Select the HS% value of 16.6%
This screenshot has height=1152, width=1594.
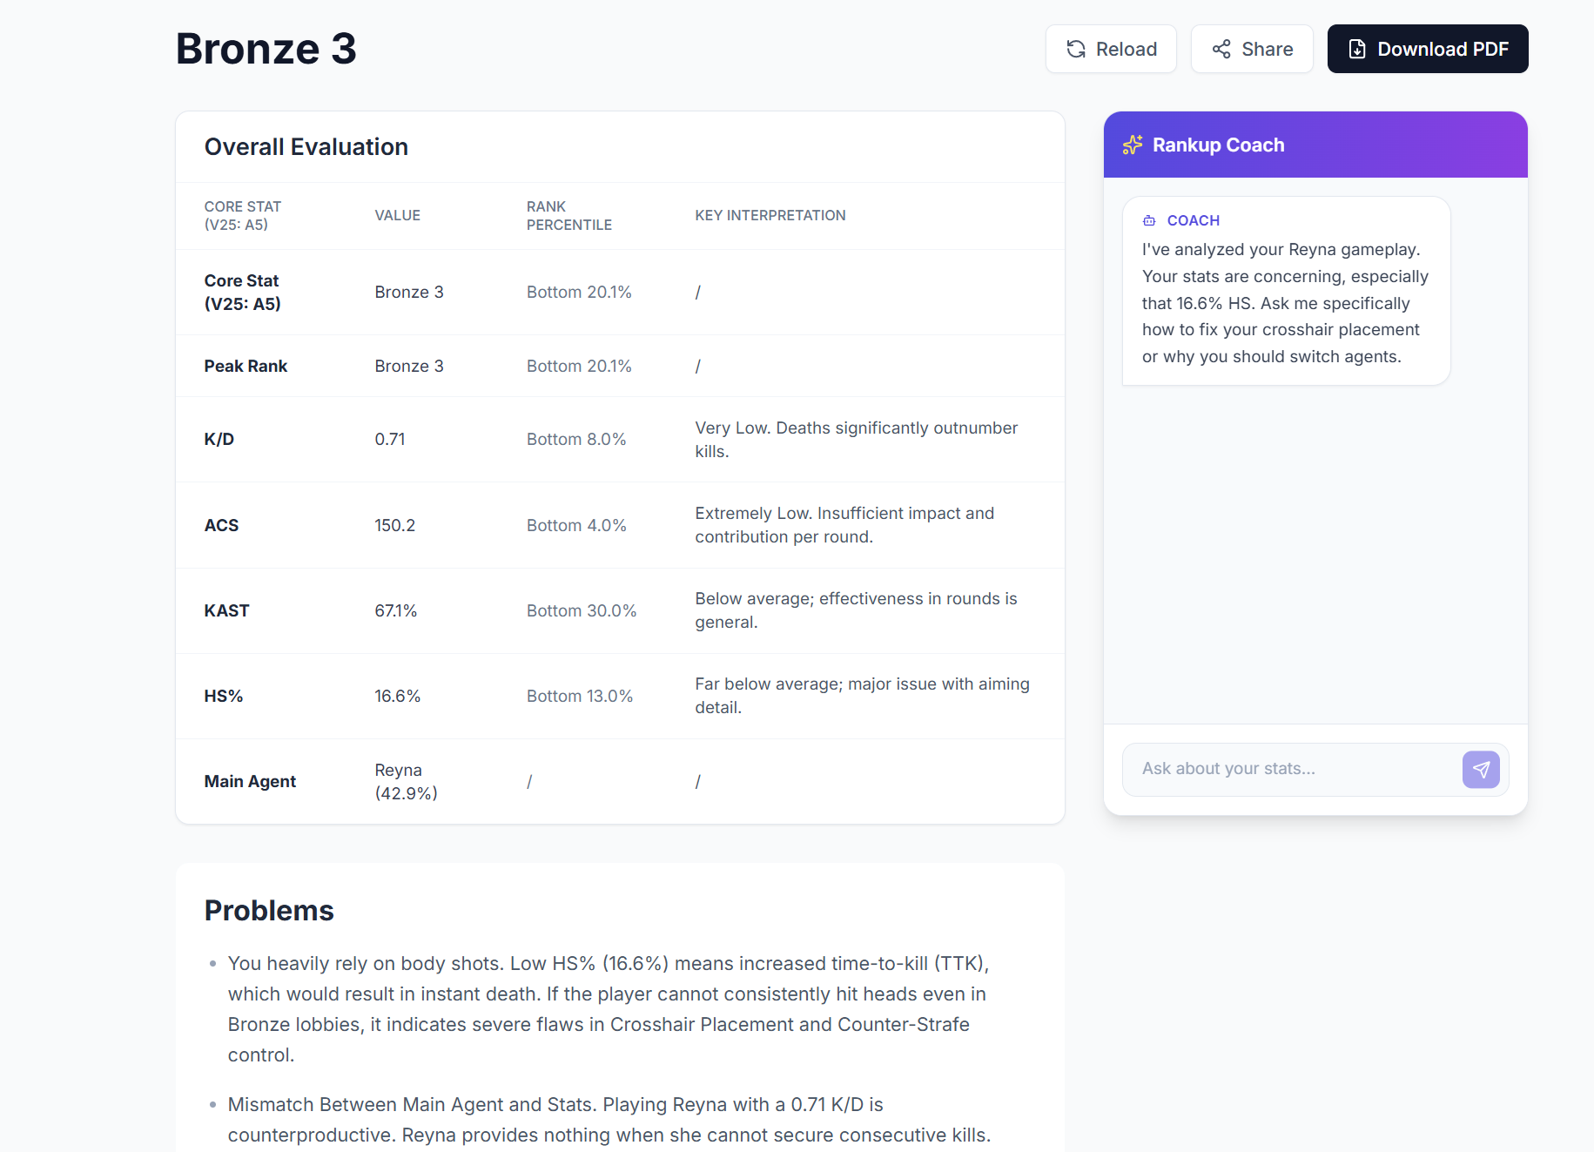click(x=398, y=696)
